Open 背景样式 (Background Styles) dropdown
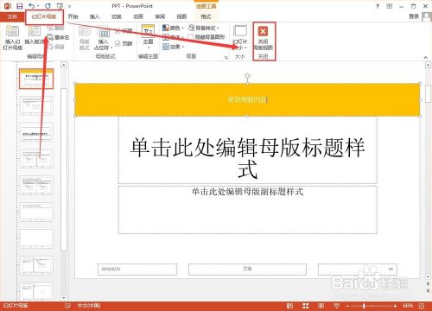Image resolution: width=432 pixels, height=311 pixels. [204, 28]
